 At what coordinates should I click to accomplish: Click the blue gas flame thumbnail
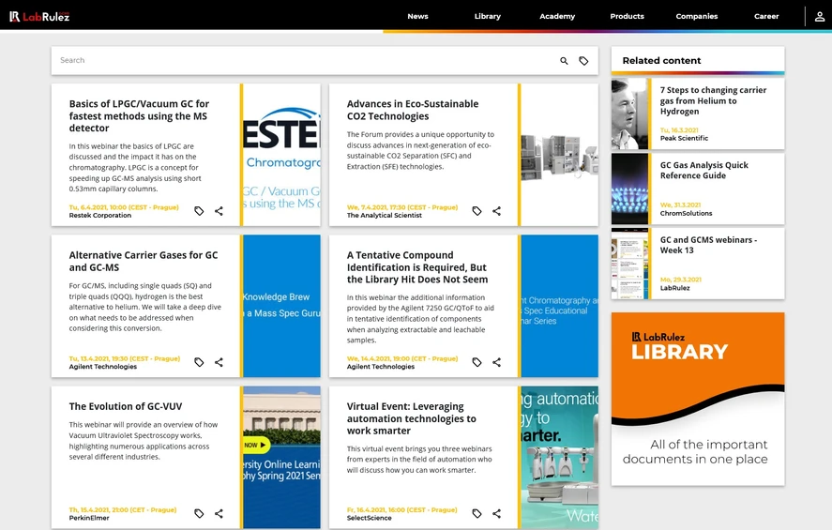629,189
